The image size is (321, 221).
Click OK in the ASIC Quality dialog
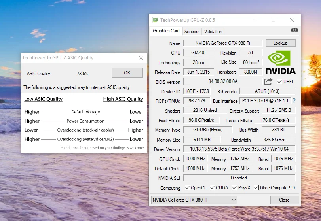(x=127, y=73)
